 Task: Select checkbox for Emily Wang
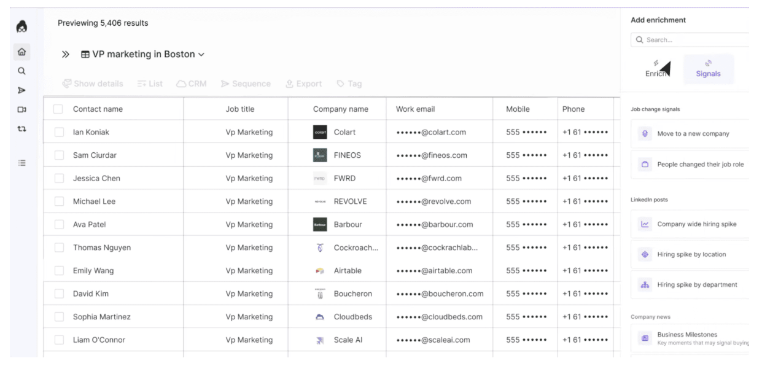coord(58,271)
